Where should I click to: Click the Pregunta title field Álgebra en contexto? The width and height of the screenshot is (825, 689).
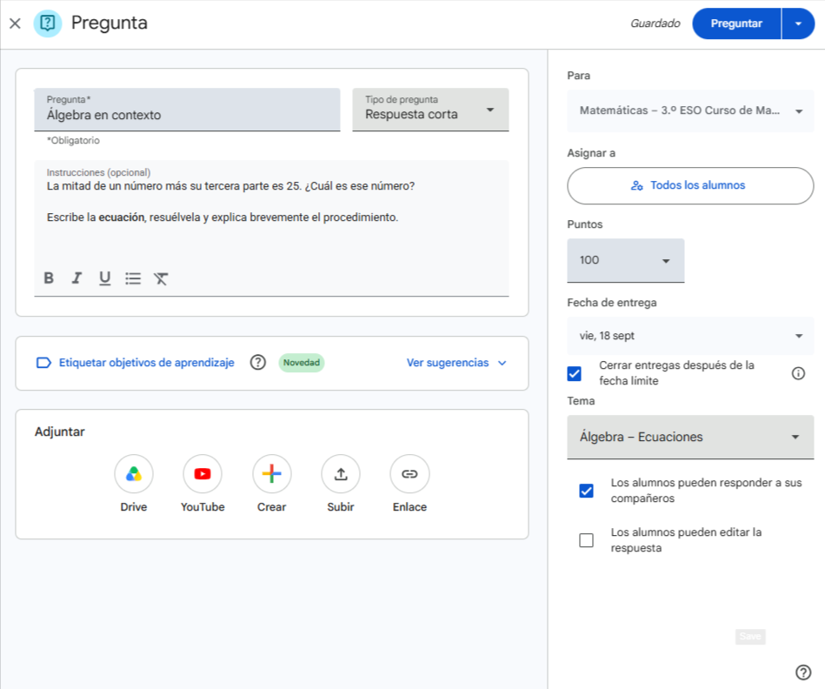(x=187, y=110)
